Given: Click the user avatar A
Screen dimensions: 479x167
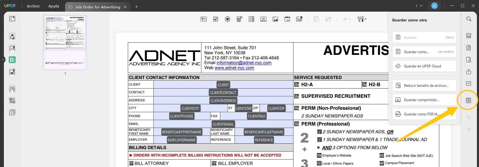Looking at the screenshot, I should 435,6.
